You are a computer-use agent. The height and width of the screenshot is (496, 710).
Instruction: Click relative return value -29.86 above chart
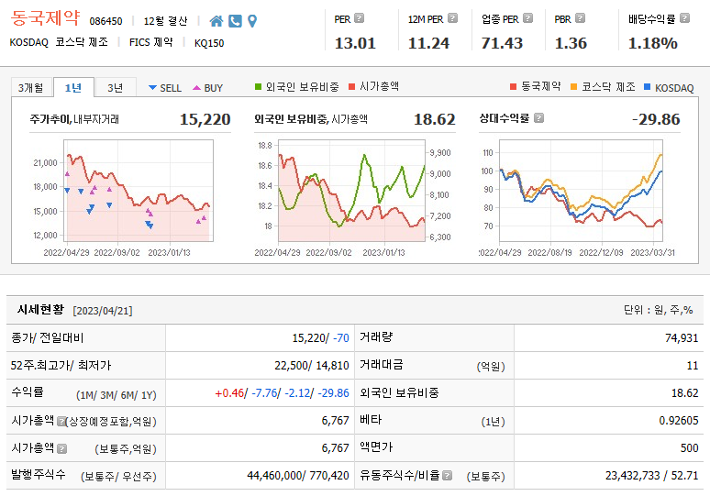(x=656, y=119)
